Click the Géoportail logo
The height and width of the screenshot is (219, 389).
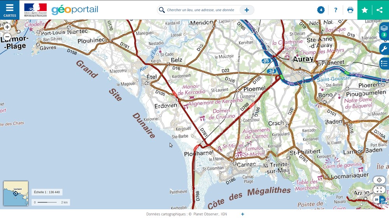75,10
